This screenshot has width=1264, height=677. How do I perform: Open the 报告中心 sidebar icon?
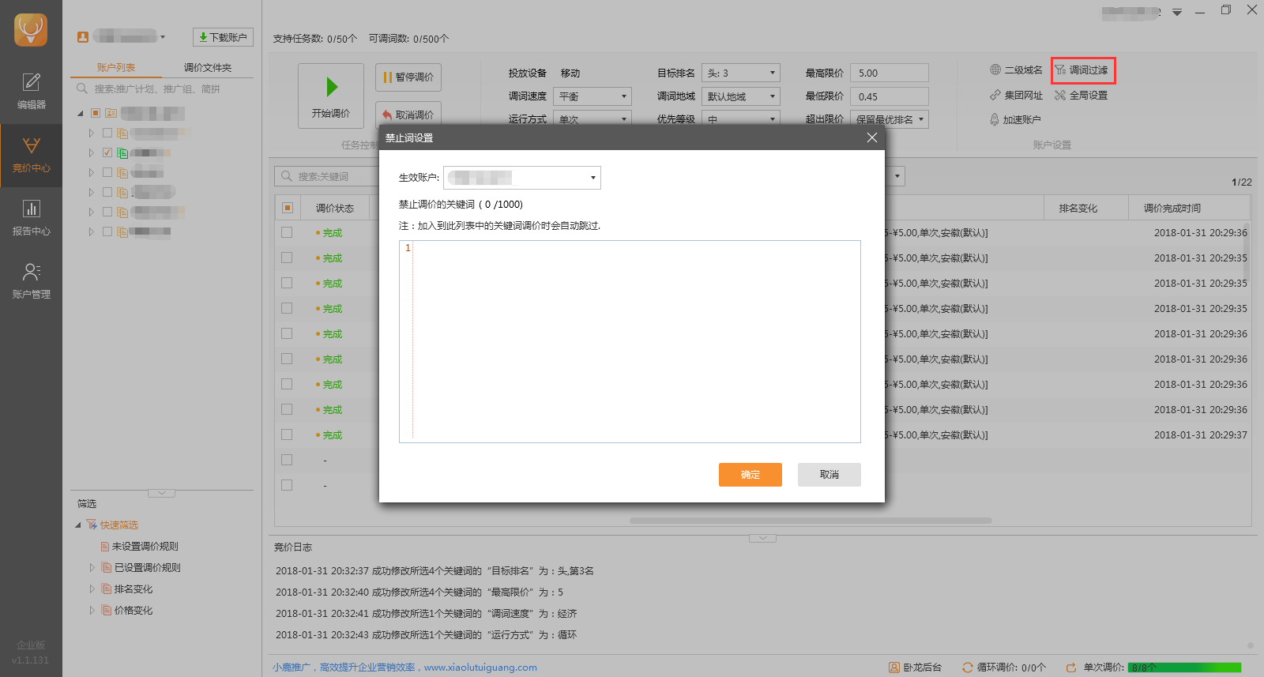click(x=31, y=218)
